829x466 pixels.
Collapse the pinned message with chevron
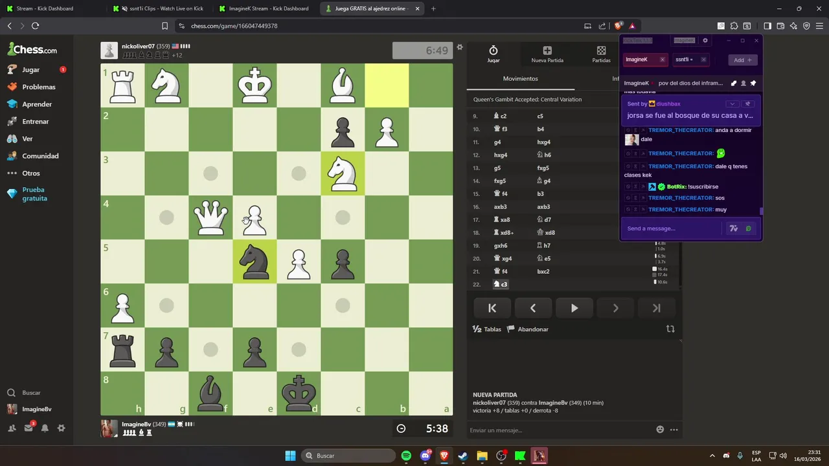pyautogui.click(x=732, y=104)
